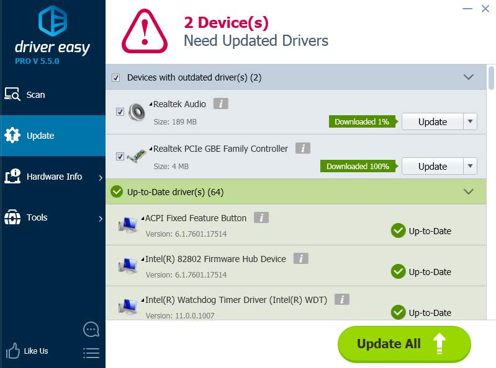Viewport: 496px width, 368px height.
Task: Click the Driver Easy logo icon
Action: click(53, 21)
